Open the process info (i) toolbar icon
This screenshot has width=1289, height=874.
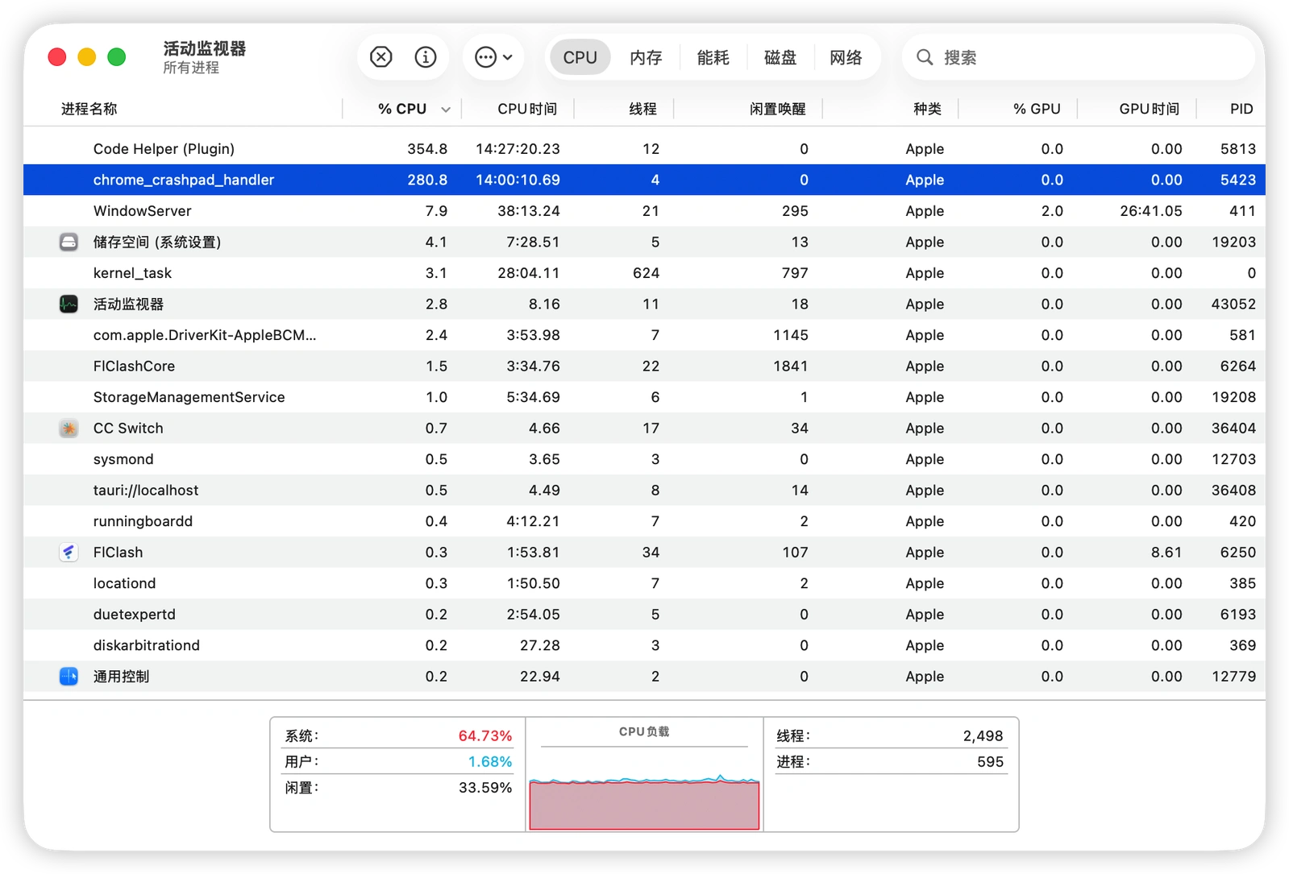tap(426, 57)
